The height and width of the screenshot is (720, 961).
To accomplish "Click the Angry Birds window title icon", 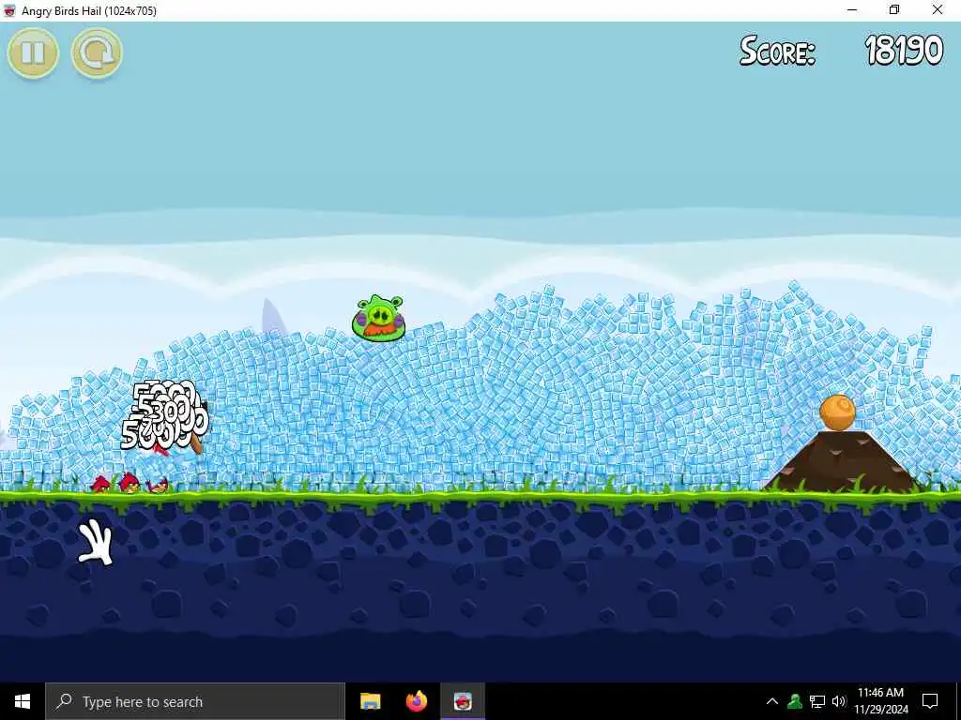I will (9, 10).
